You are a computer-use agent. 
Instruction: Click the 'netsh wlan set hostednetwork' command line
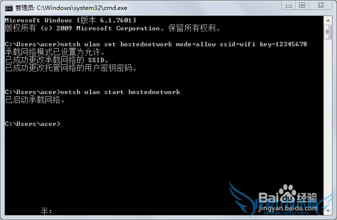point(156,44)
